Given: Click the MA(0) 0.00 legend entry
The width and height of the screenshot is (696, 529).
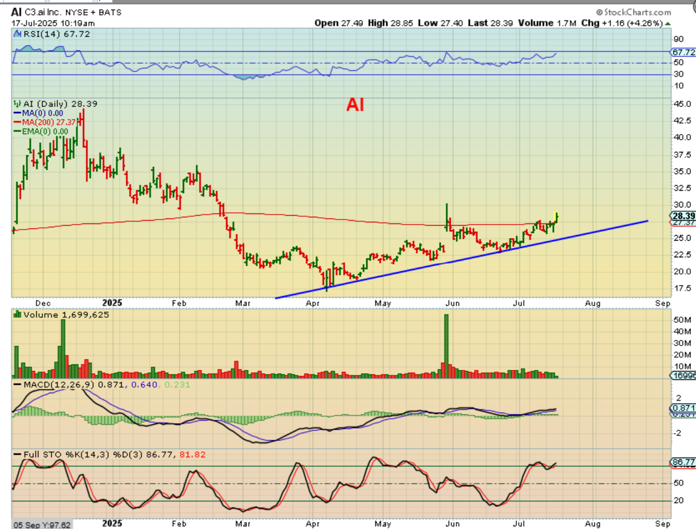Looking at the screenshot, I should pos(43,113).
